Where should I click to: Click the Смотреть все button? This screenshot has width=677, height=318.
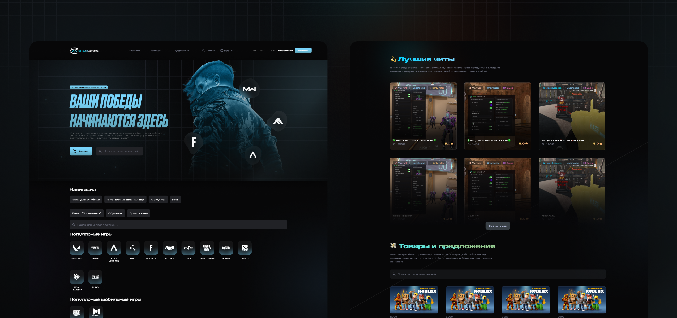click(498, 226)
